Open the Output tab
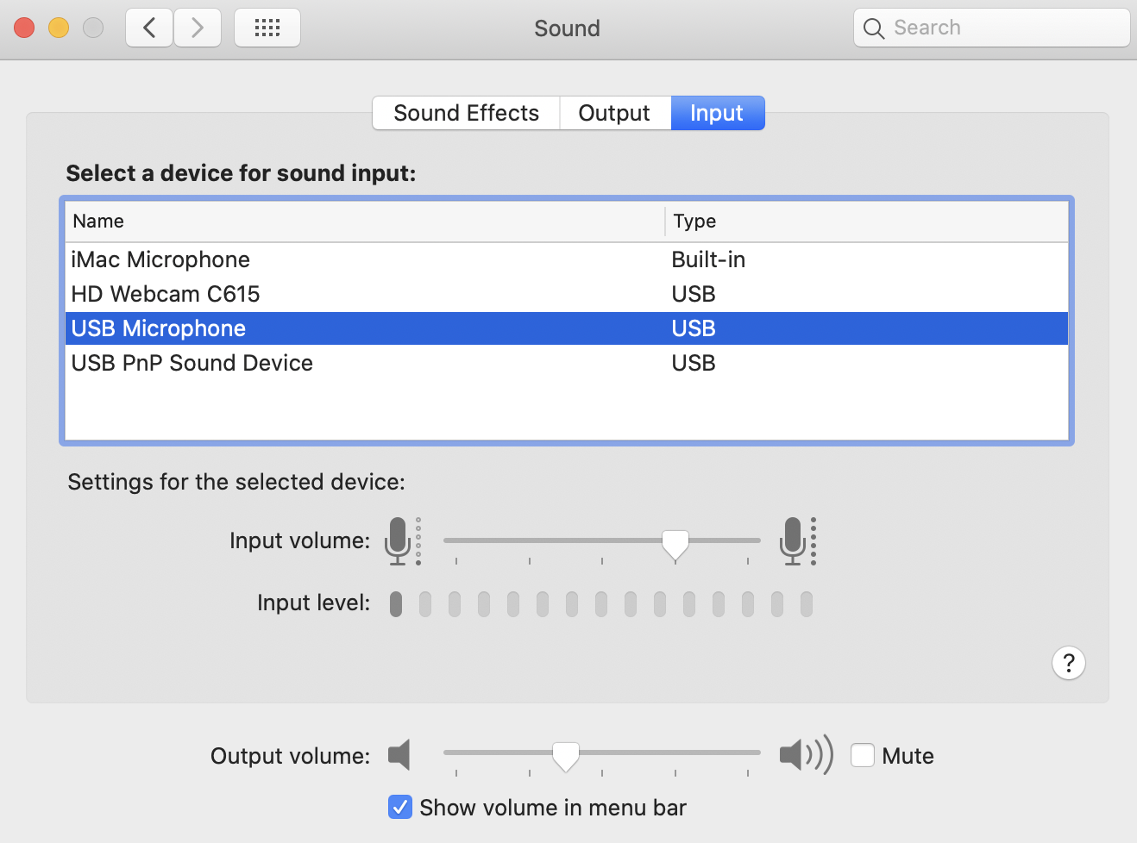The width and height of the screenshot is (1137, 843). 614,113
